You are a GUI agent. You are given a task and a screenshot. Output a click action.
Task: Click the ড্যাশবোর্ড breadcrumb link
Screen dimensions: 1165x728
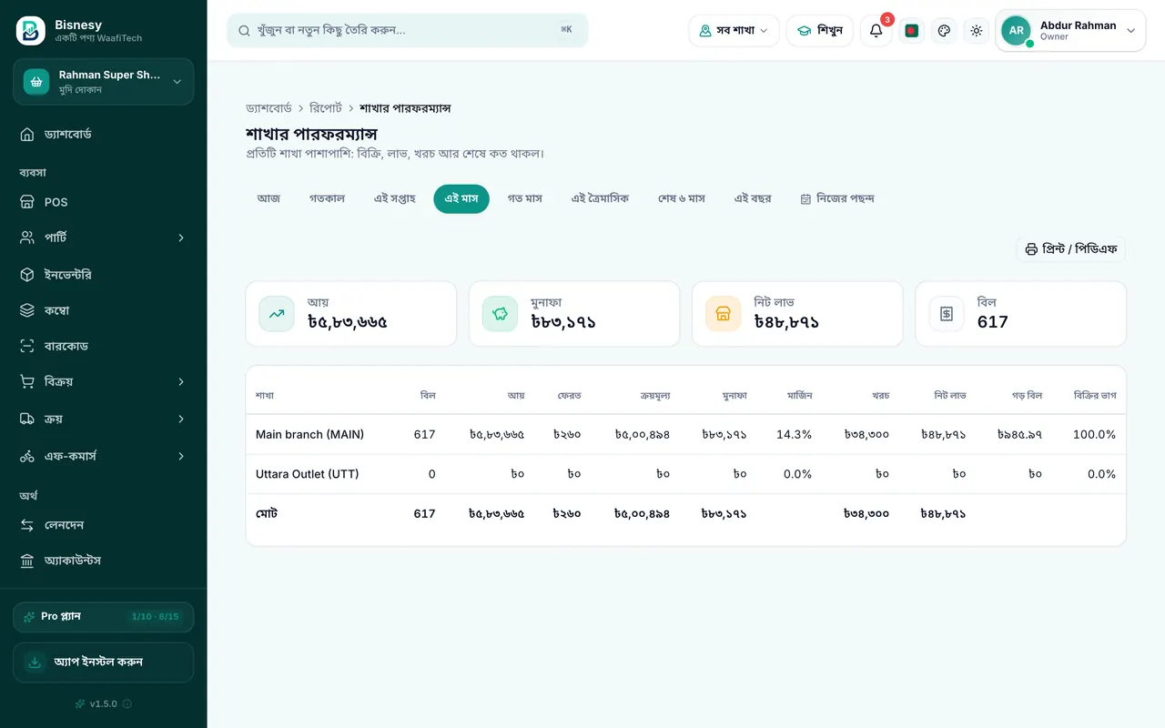268,108
